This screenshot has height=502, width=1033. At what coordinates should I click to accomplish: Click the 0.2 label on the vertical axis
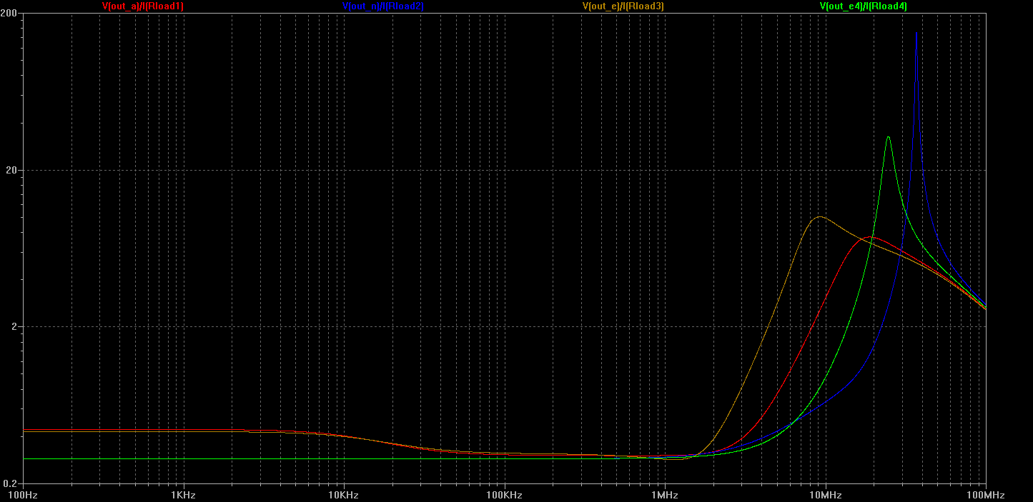[x=12, y=483]
